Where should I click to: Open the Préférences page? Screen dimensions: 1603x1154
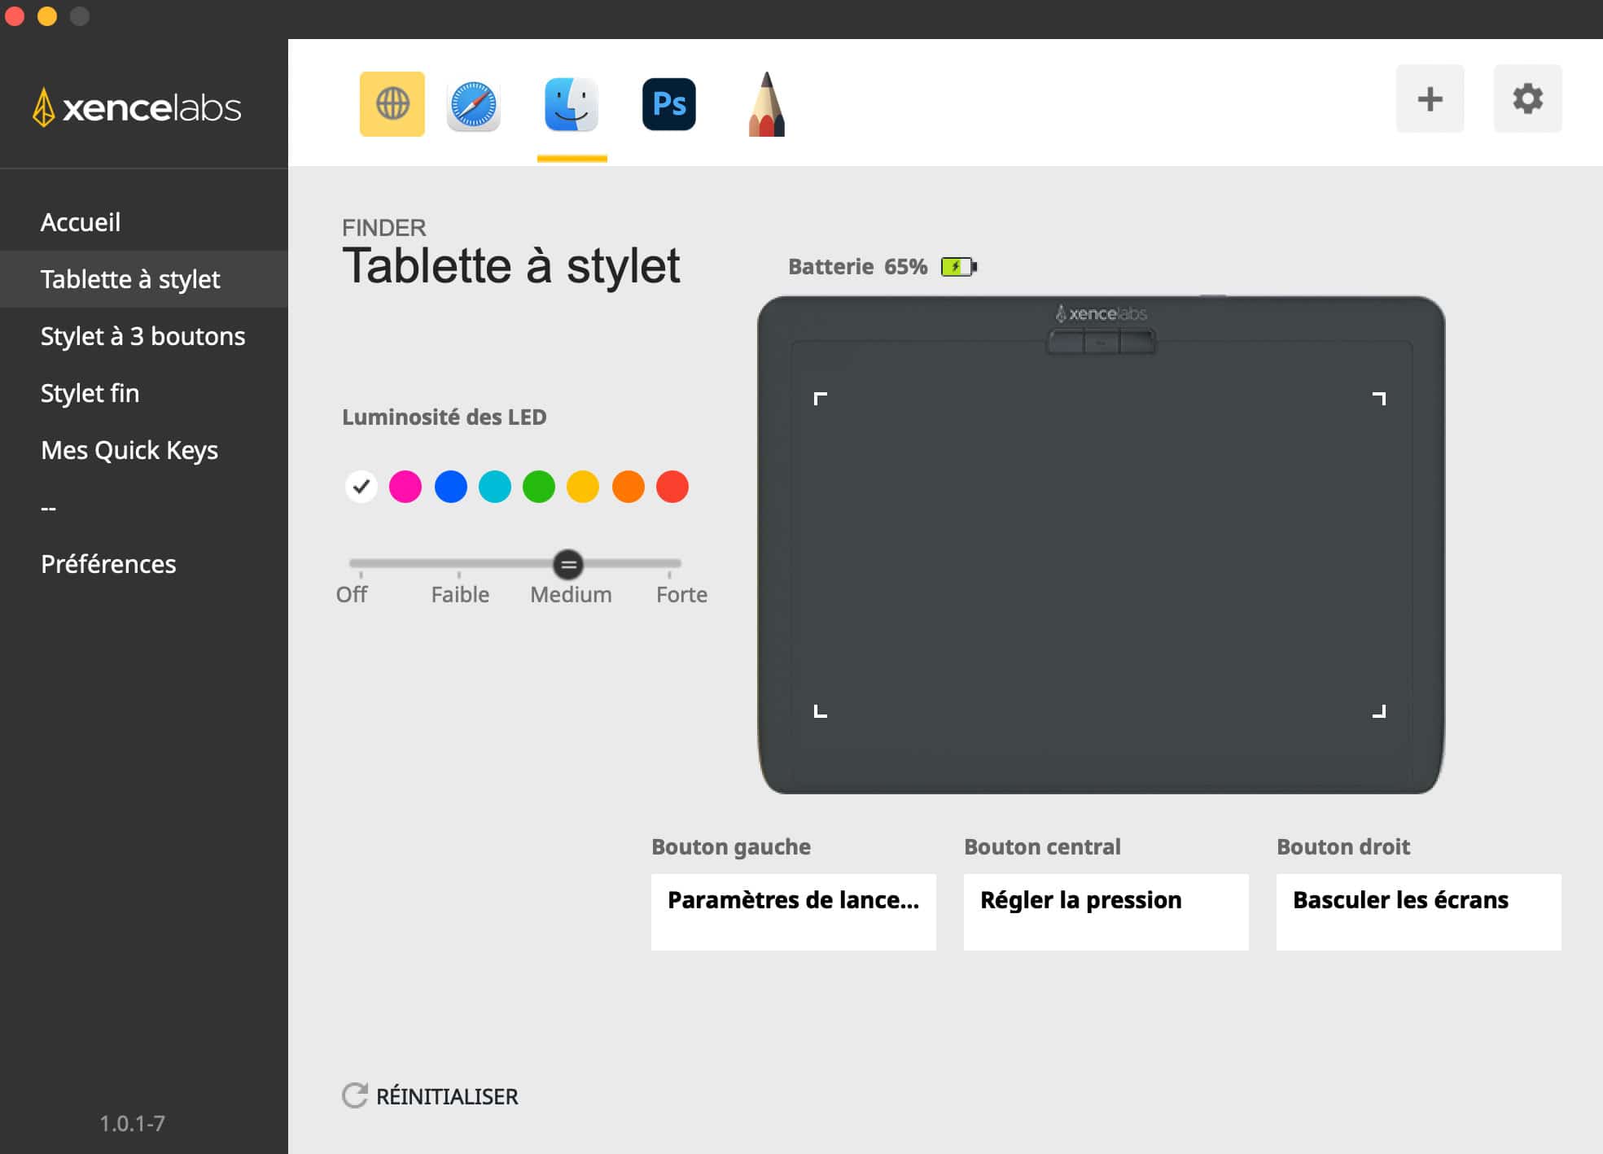coord(107,564)
